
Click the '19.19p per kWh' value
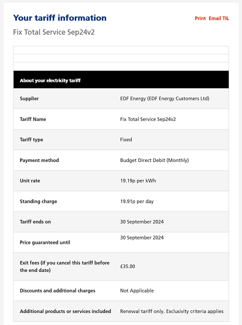pos(138,181)
